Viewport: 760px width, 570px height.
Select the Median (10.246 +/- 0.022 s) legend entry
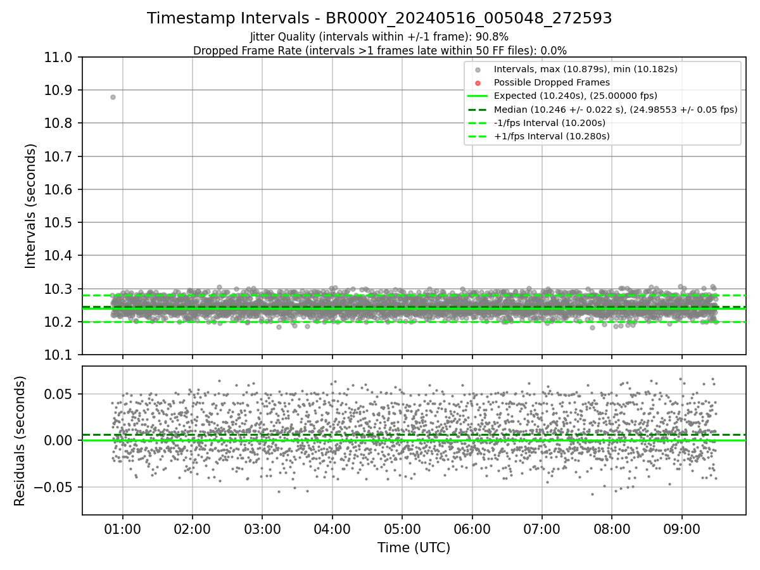point(616,110)
